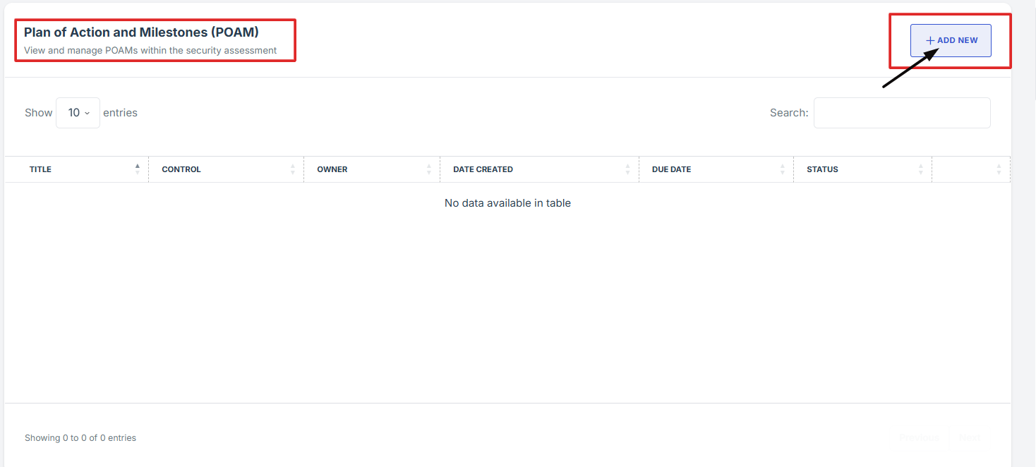Viewport: 1036px width, 467px height.
Task: Click the STATUS column header text
Action: [x=822, y=169]
